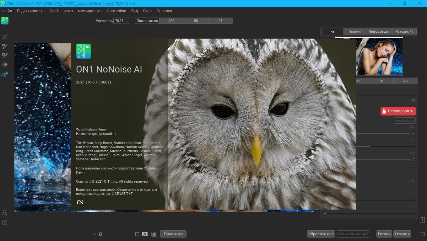Open the zoom percentage dropdown
The height and width of the screenshot is (241, 427).
(x=122, y=21)
